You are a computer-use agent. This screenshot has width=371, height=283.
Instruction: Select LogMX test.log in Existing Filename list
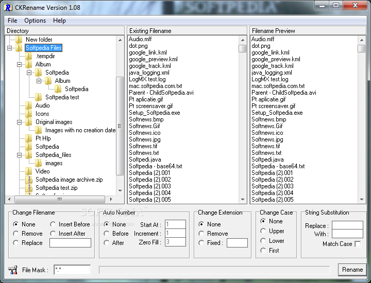click(x=147, y=79)
